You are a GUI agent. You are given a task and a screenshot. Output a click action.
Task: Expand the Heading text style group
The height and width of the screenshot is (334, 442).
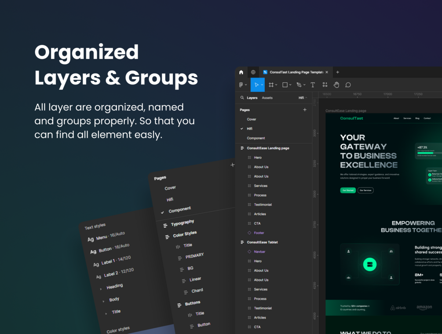click(101, 289)
